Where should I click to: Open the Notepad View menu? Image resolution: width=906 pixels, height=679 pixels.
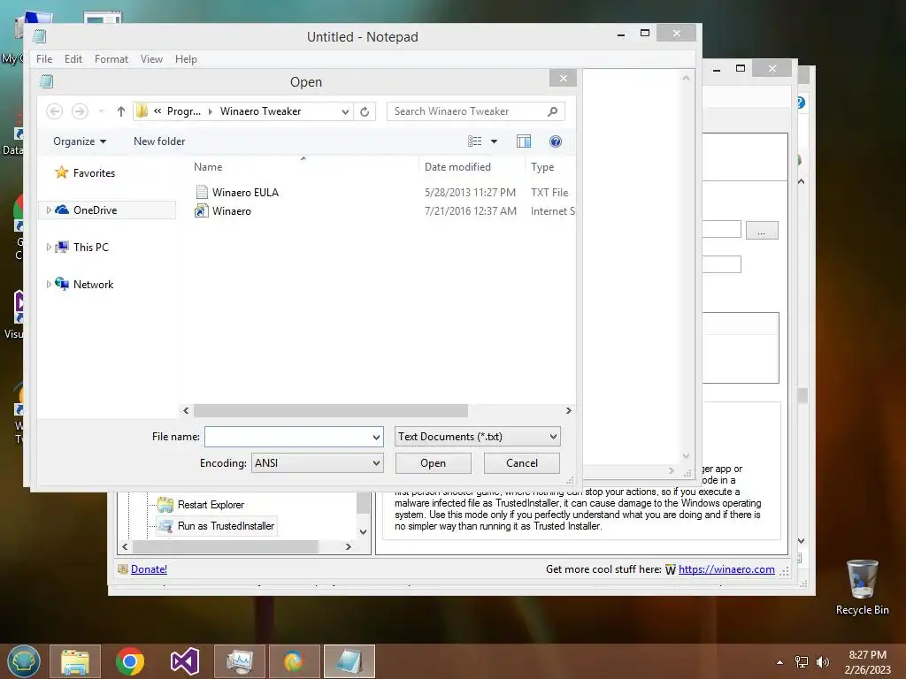(x=151, y=59)
